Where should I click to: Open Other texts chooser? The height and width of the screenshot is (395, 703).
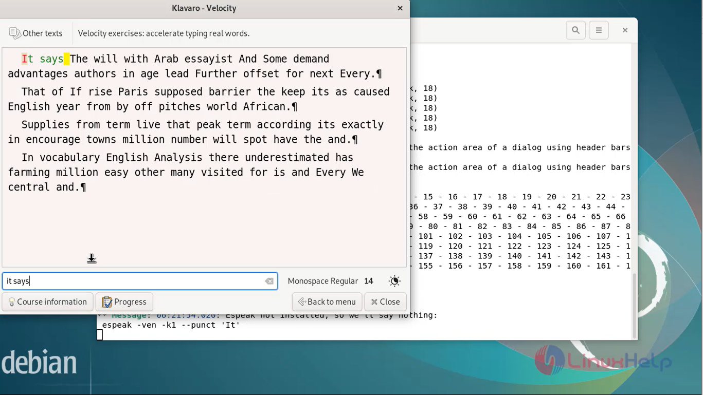click(x=36, y=33)
